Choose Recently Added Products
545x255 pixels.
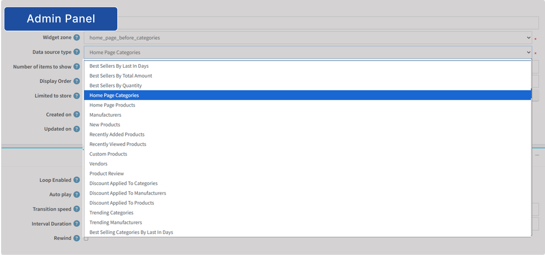(x=307, y=135)
